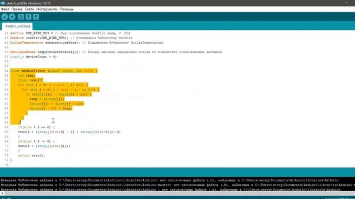
Task: Click the Arduino logo in title bar
Action: [x=2, y=3]
